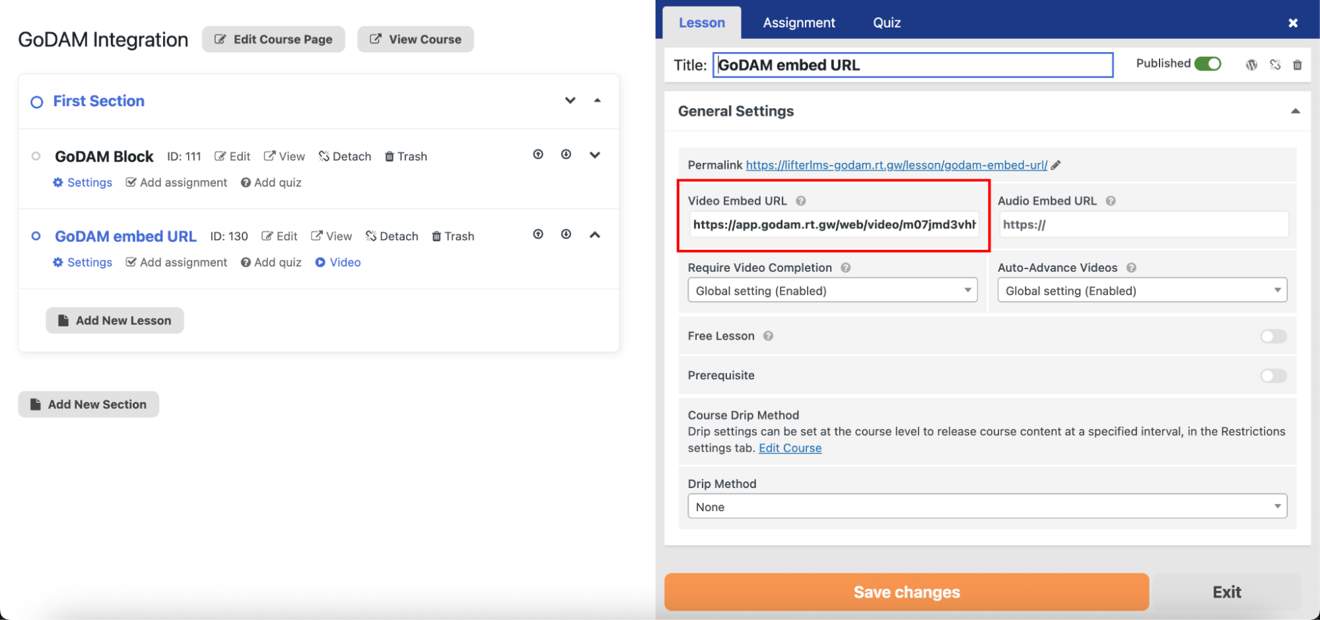Click the detach icon in lesson title bar
Screen dimensions: 1320x620
(x=1275, y=65)
